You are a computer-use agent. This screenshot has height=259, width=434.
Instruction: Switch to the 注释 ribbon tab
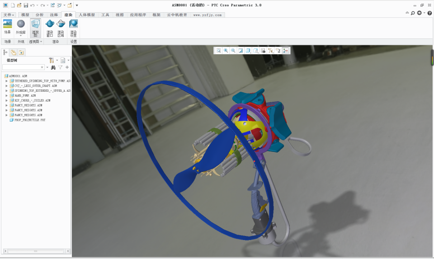click(x=54, y=15)
